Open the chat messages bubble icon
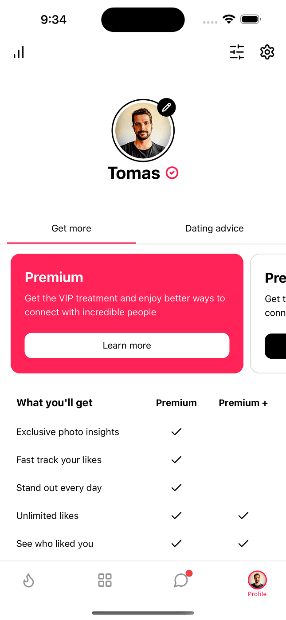 (x=181, y=580)
